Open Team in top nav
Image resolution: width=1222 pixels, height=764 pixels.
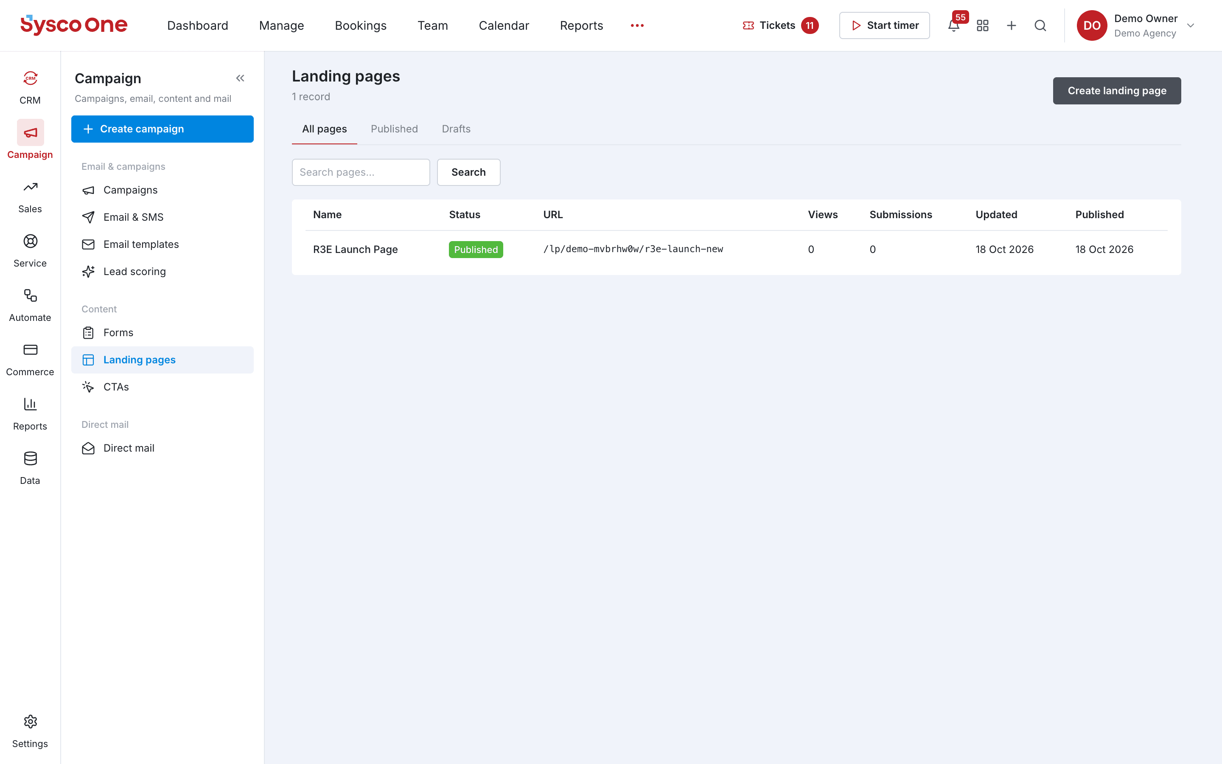tap(432, 25)
